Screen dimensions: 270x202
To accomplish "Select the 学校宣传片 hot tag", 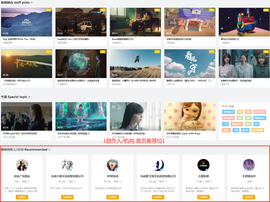I will coord(228,112).
